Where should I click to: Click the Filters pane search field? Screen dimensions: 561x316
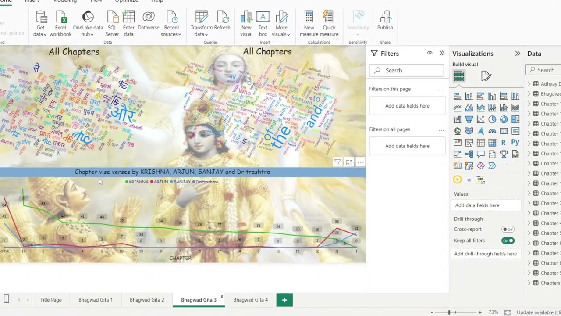(x=406, y=70)
